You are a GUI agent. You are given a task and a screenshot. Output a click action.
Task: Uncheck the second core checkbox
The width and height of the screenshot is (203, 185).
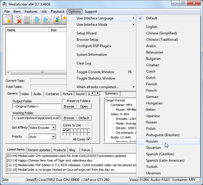tap(68, 130)
